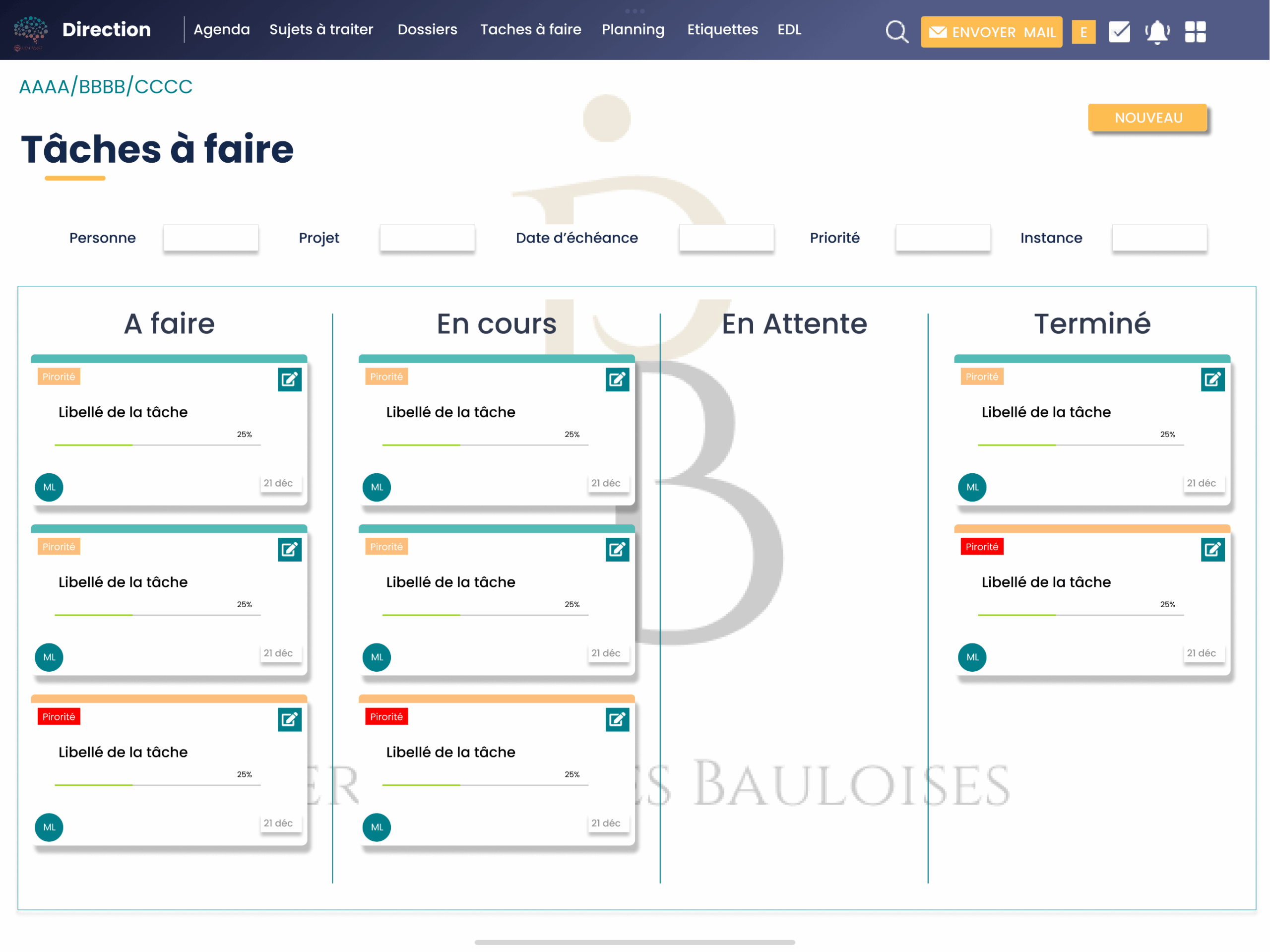The width and height of the screenshot is (1270, 952).
Task: Click ML avatar on middle A faire card
Action: point(50,657)
